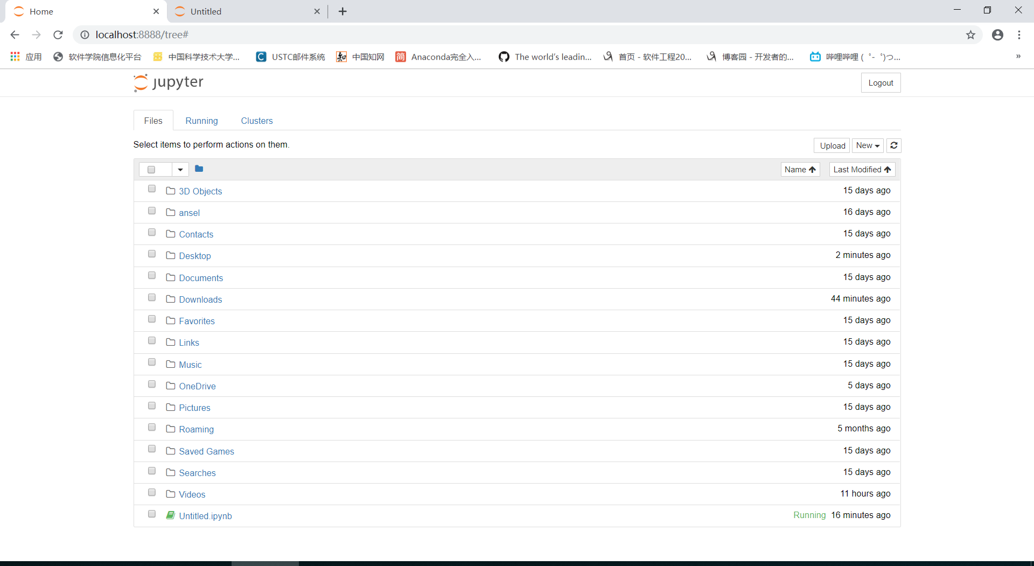Sort files by Last Modified
The height and width of the screenshot is (566, 1034).
[862, 170]
